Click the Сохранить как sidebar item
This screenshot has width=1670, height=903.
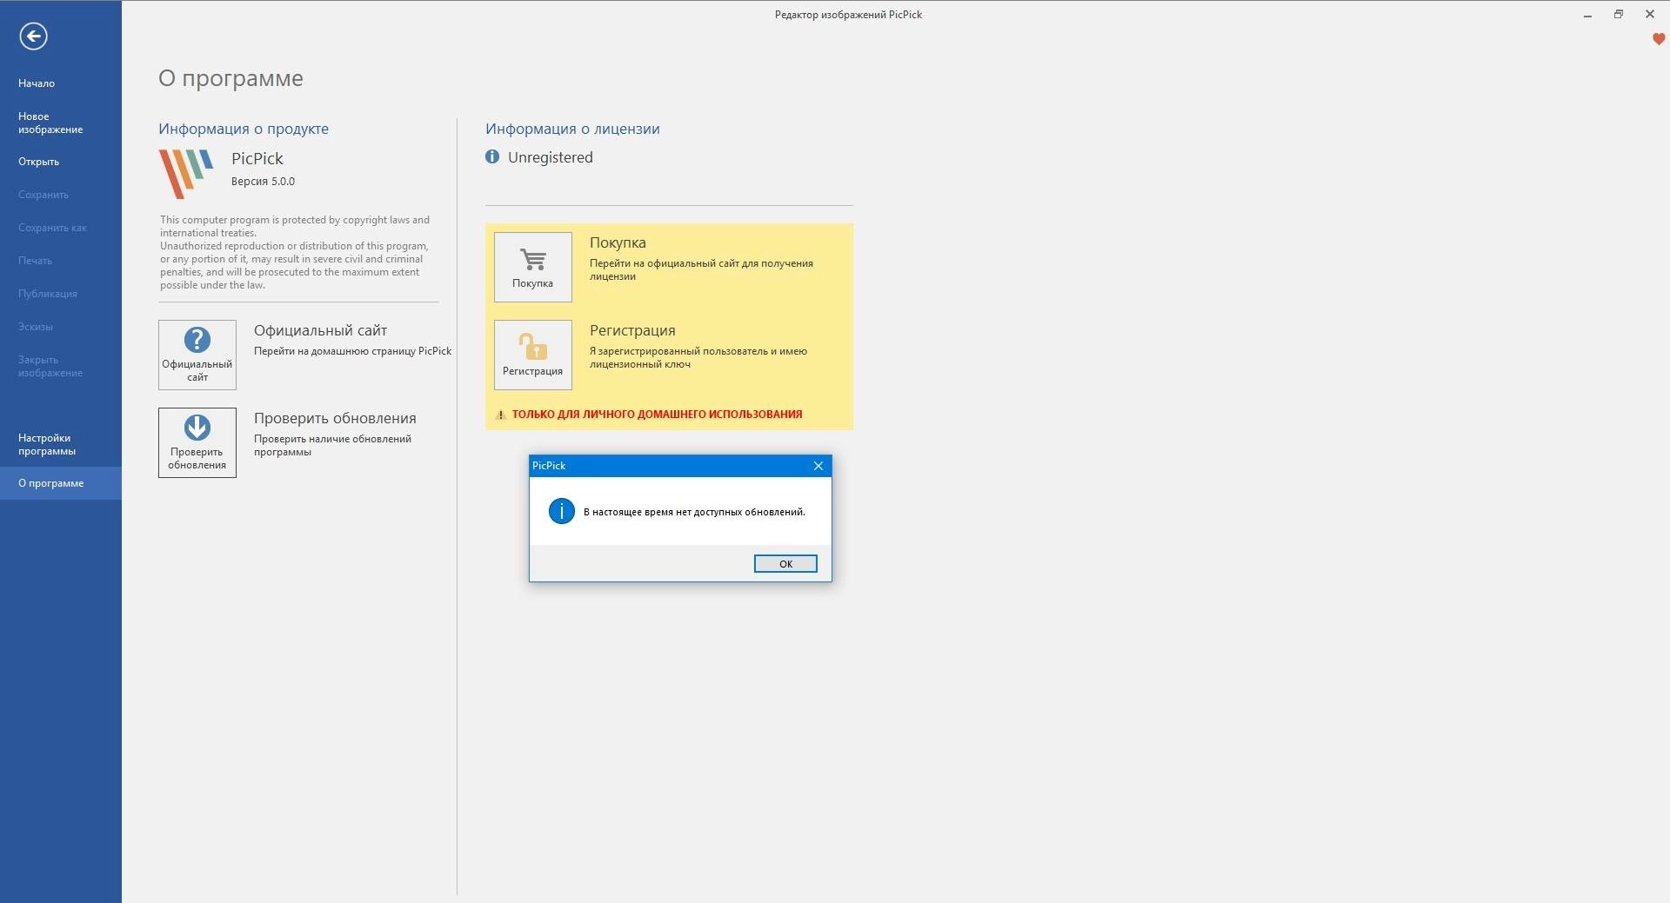click(x=53, y=228)
